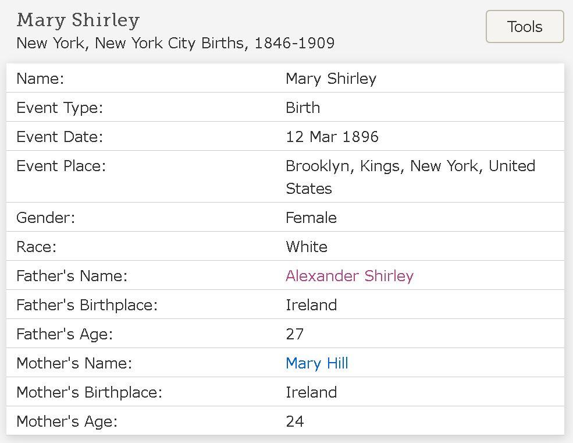Viewport: 573px width, 443px height.
Task: Click the Birth event type value
Action: (302, 108)
